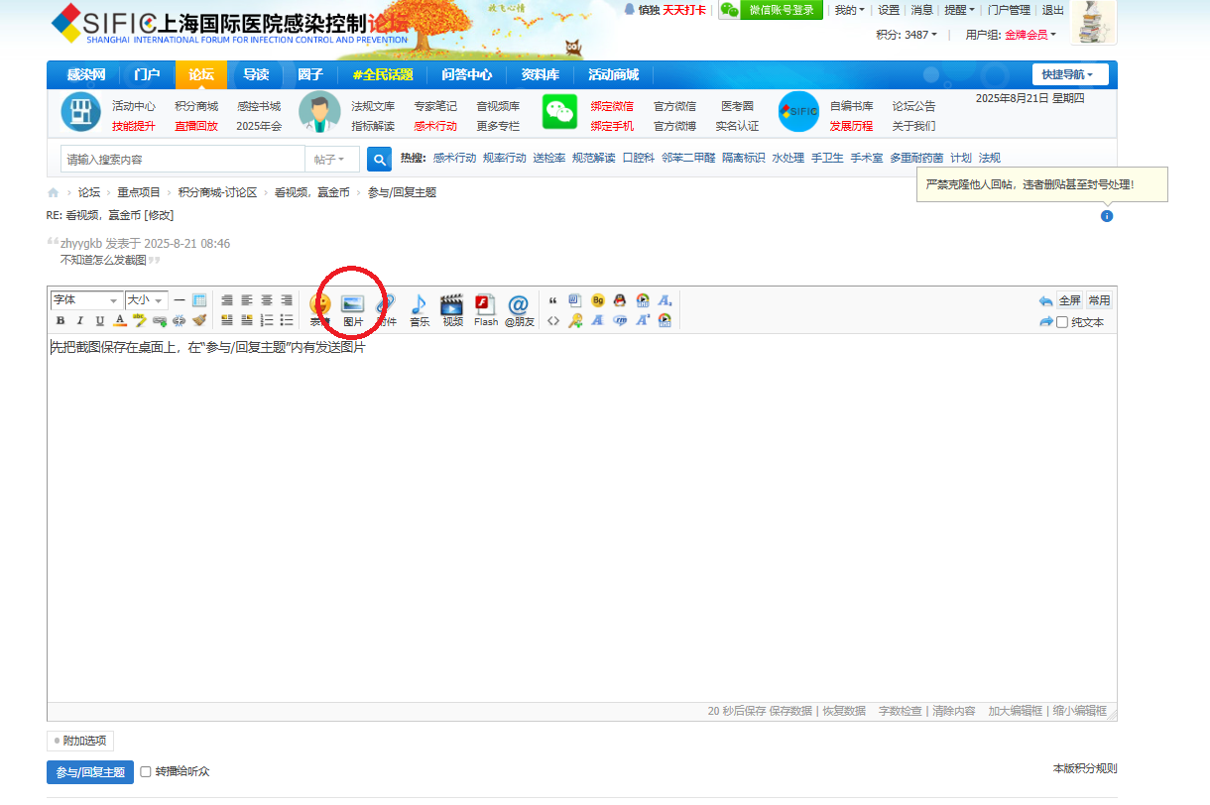Enable the 纯文本 plain text checkbox
The width and height of the screenshot is (1210, 805).
pyautogui.click(x=1062, y=322)
